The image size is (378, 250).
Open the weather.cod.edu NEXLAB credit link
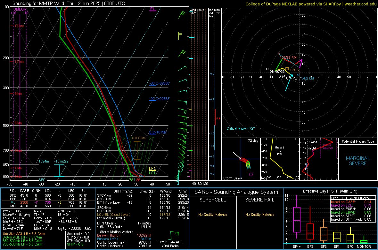coord(311,4)
